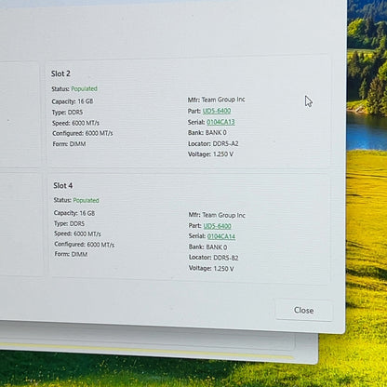This screenshot has height=387, width=387.
Task: Click the Slot 2 Voltage 1.250 V line
Action: pyautogui.click(x=210, y=154)
